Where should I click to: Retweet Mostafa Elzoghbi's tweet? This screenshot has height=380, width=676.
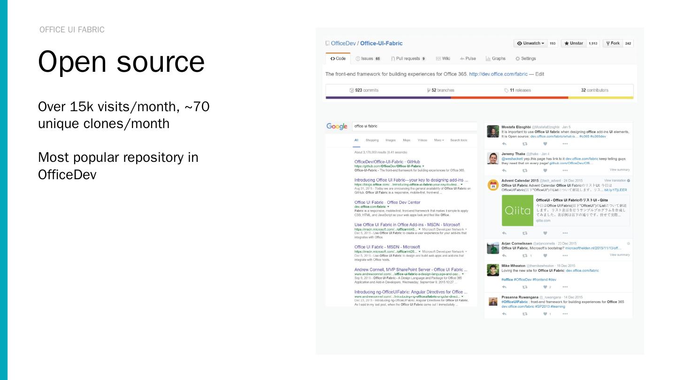coord(525,144)
